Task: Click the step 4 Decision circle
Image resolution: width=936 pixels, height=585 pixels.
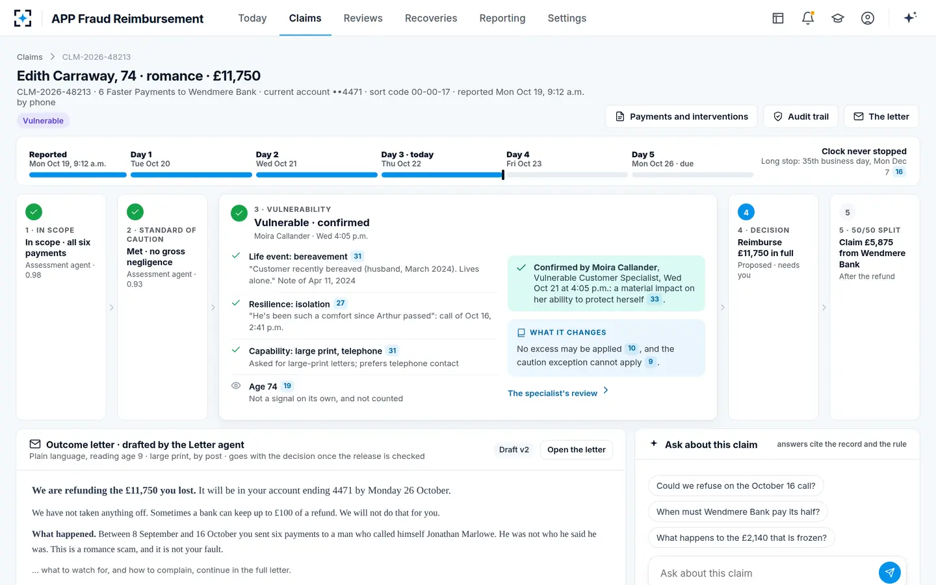Action: (746, 212)
